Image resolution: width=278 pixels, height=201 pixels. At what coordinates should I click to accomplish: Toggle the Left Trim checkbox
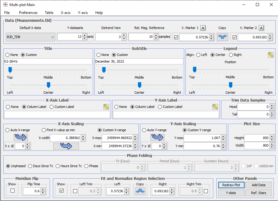75,191
